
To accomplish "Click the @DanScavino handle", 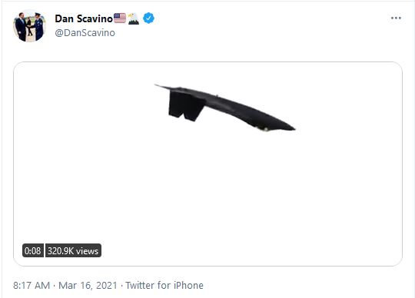I will pyautogui.click(x=85, y=33).
